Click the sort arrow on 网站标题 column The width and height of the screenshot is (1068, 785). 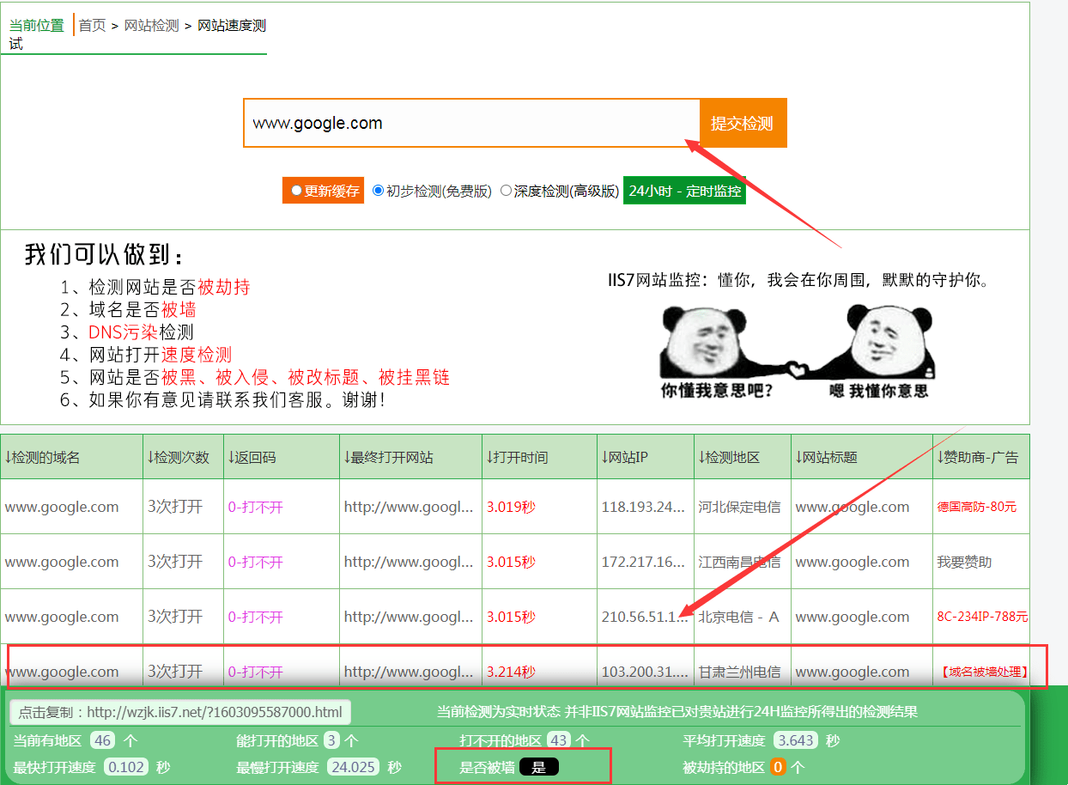[798, 457]
